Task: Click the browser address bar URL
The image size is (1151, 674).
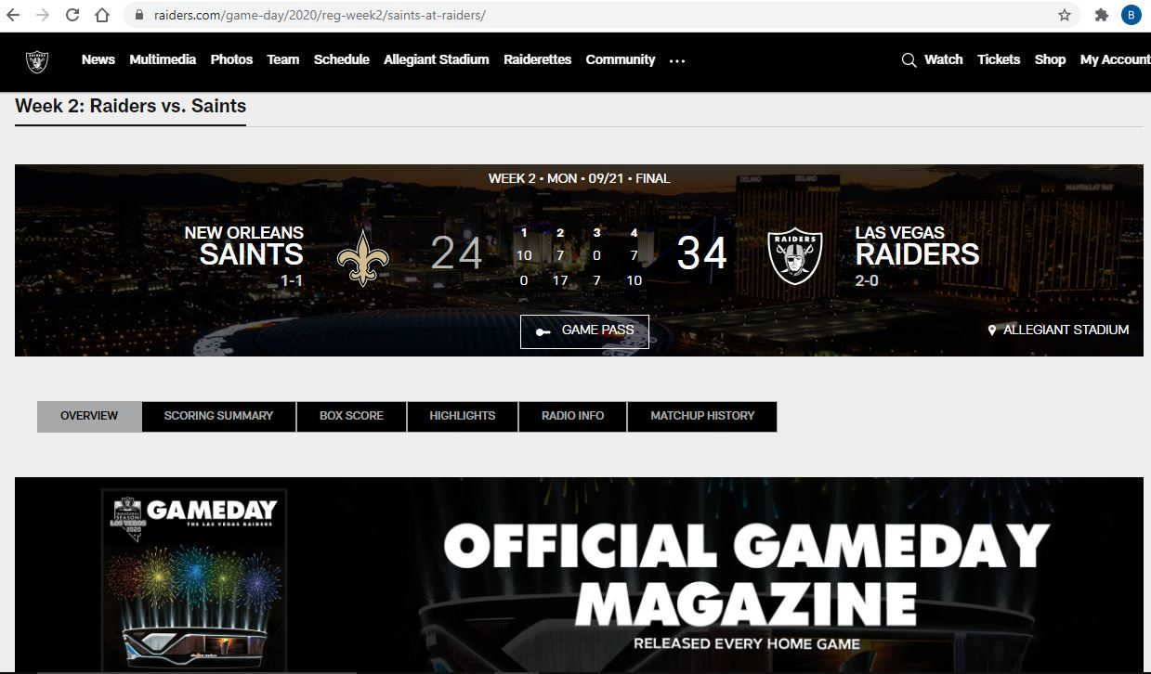Action: tap(320, 15)
